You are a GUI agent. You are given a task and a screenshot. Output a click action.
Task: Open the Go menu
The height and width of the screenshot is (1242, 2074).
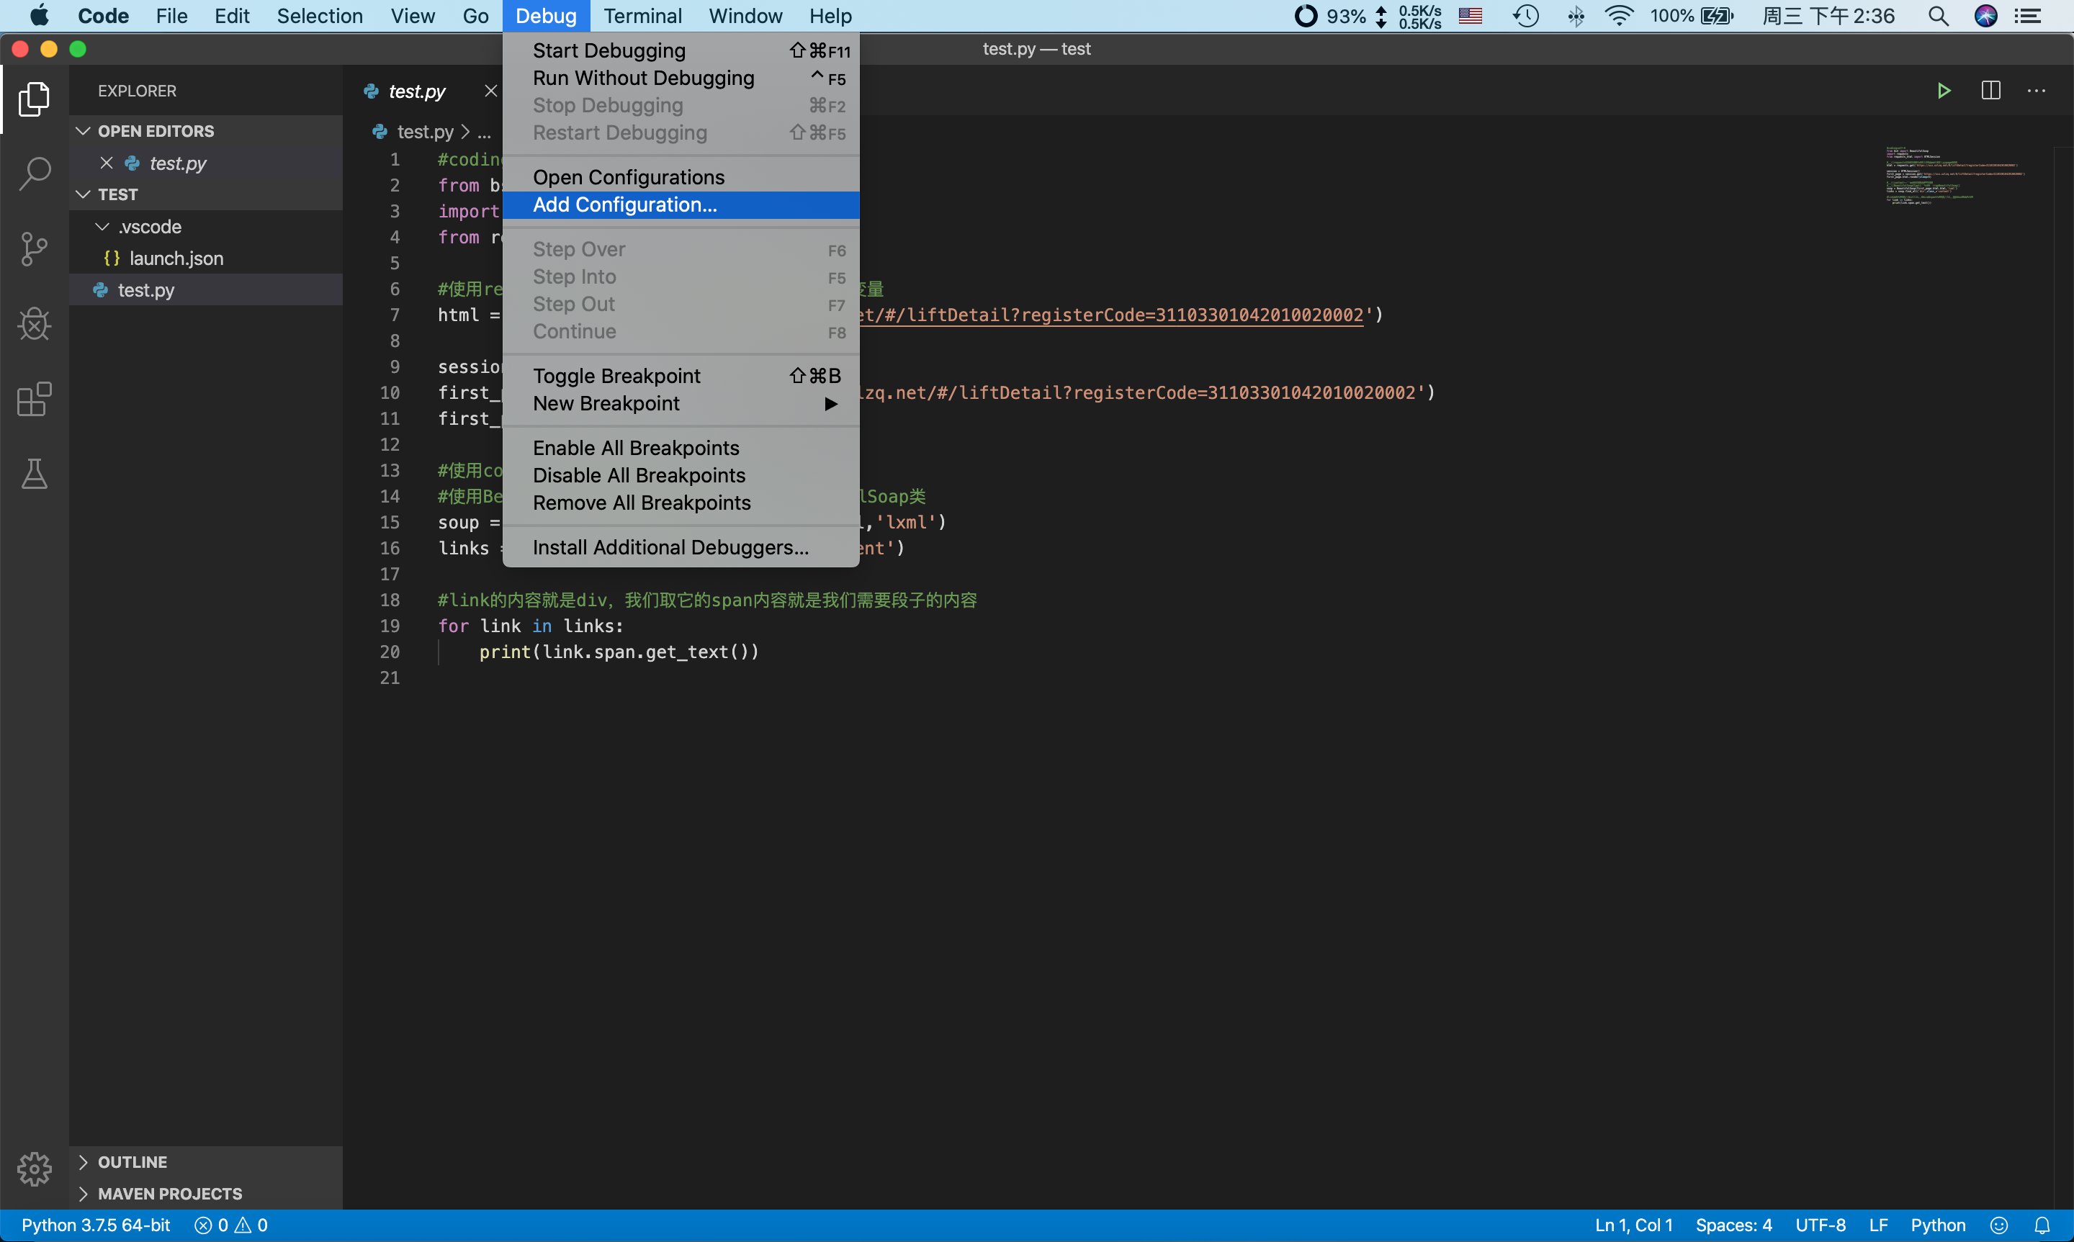click(475, 16)
